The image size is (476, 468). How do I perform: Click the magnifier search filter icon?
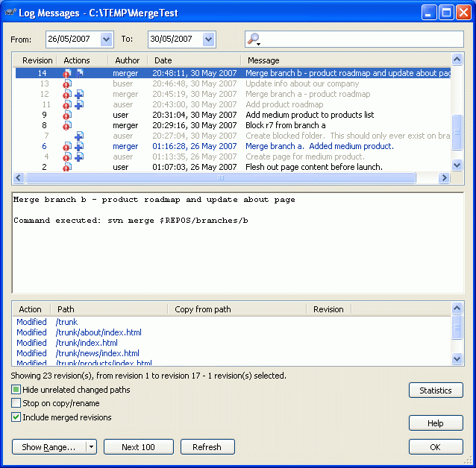[x=254, y=39]
